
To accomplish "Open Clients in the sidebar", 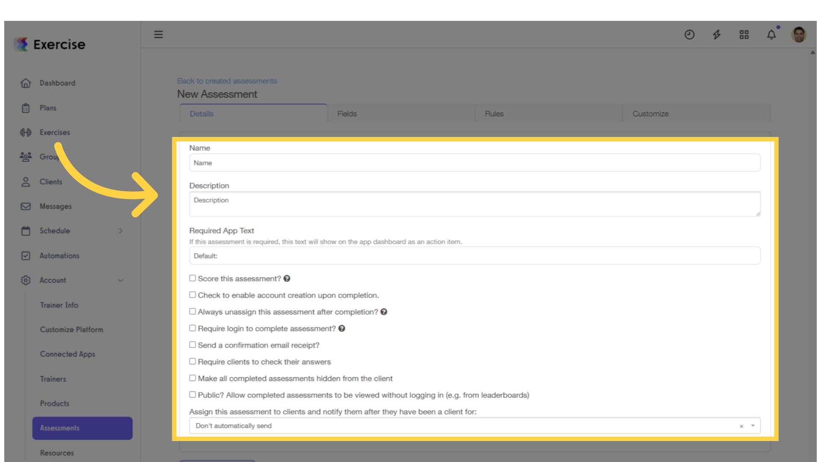I will [51, 182].
